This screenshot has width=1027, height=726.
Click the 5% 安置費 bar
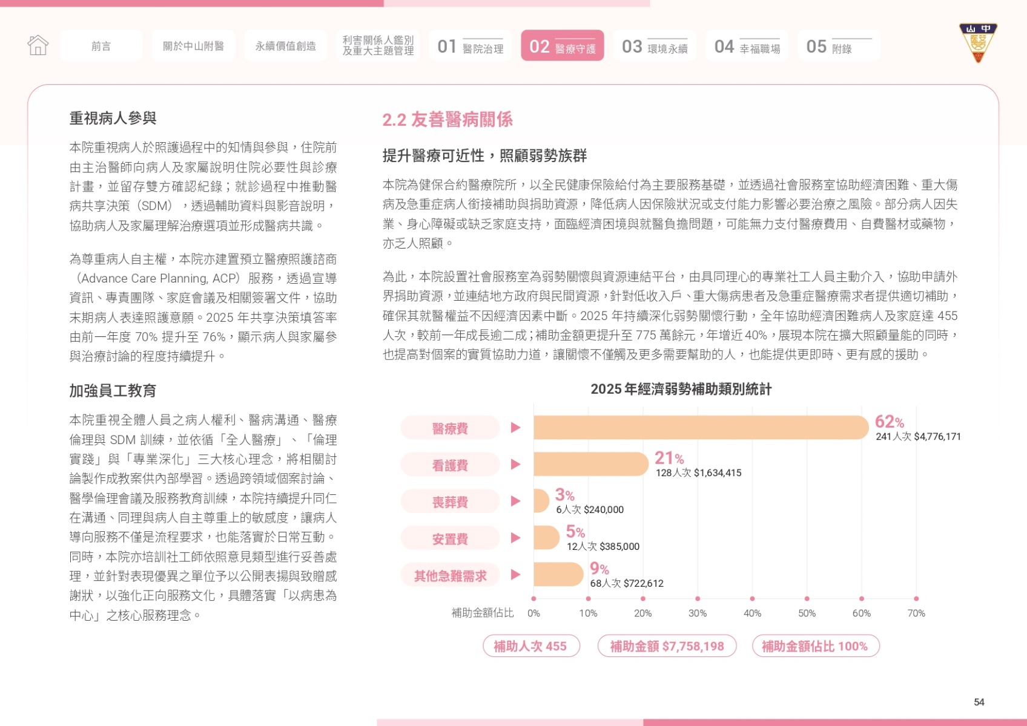pyautogui.click(x=547, y=538)
